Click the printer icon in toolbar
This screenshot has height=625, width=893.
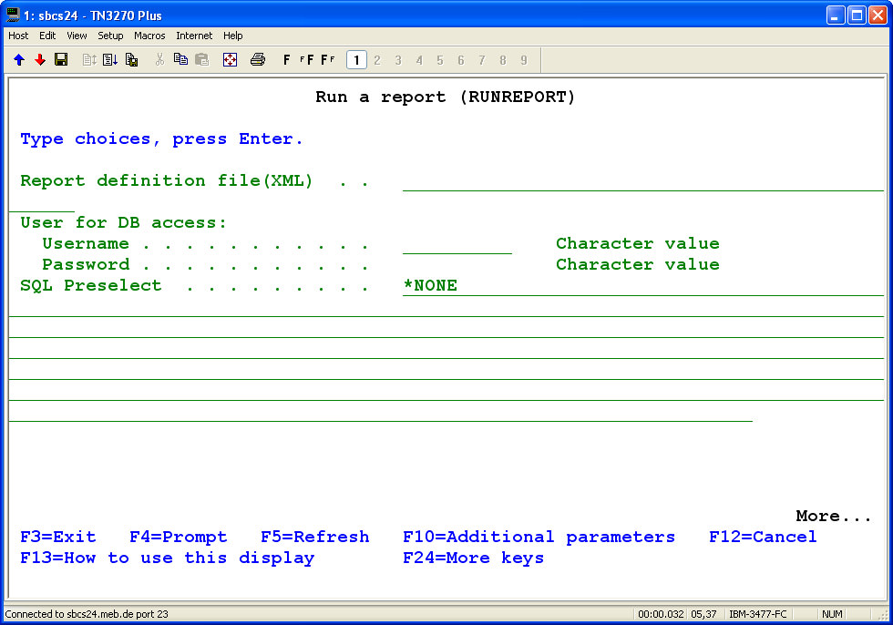click(258, 60)
